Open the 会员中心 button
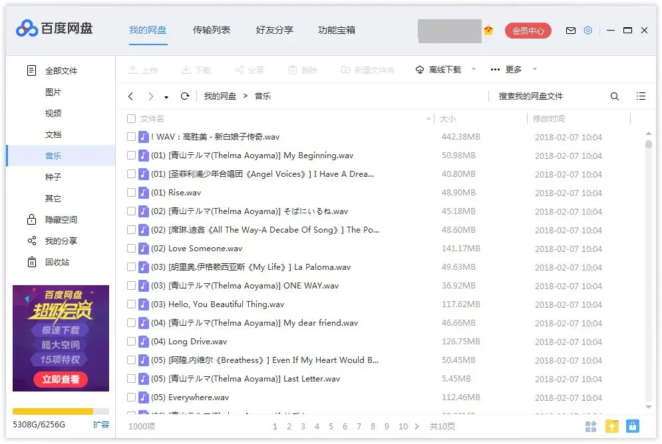The width and height of the screenshot is (662, 444). coord(528,31)
